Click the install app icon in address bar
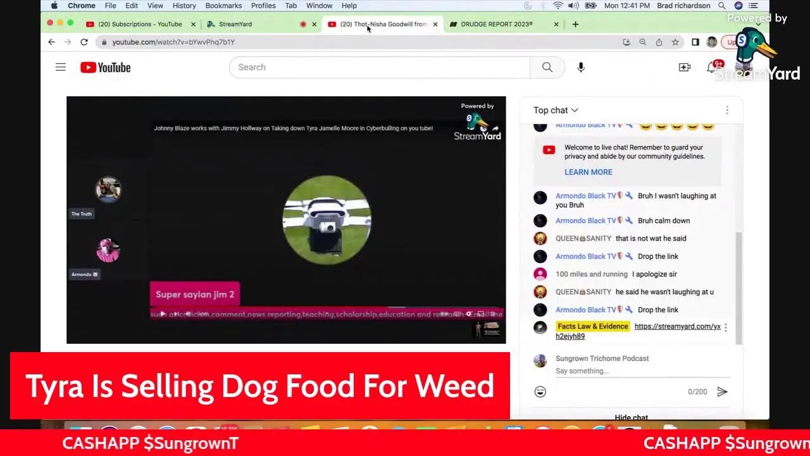This screenshot has height=456, width=810. (626, 42)
